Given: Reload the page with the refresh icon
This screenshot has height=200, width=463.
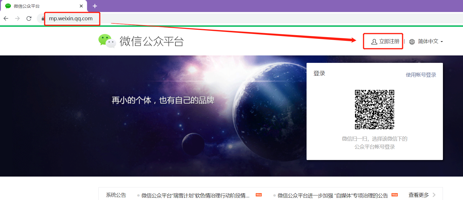Looking at the screenshot, I should (29, 19).
